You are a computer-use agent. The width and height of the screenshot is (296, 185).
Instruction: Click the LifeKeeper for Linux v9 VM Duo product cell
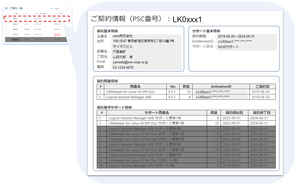135,92
